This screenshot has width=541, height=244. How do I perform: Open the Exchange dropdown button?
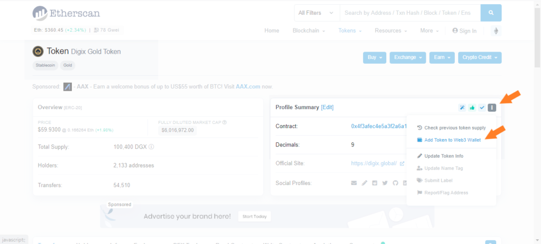coord(408,57)
